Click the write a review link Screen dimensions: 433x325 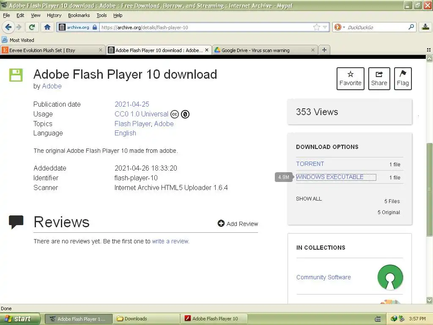coord(170,241)
